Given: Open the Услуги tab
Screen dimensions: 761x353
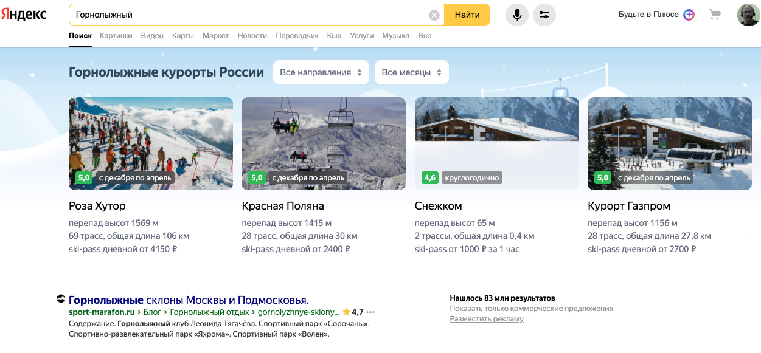Looking at the screenshot, I should pos(362,36).
